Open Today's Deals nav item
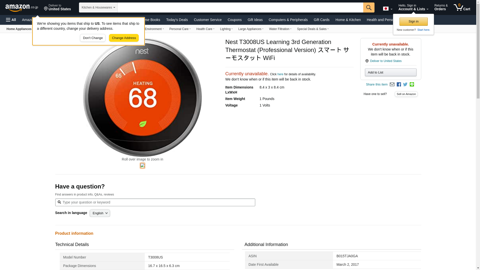 click(177, 20)
